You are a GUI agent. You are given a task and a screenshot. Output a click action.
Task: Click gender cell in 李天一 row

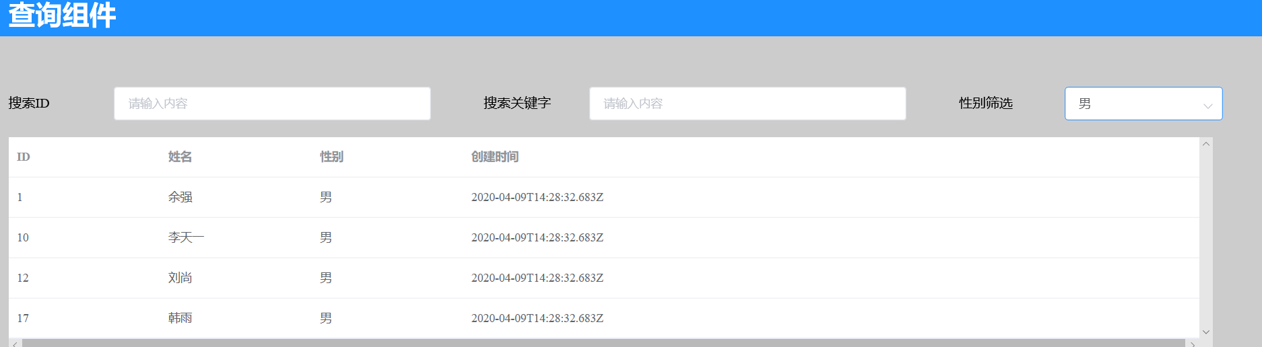[326, 237]
